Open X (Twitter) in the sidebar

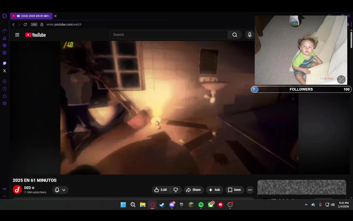pos(5,71)
